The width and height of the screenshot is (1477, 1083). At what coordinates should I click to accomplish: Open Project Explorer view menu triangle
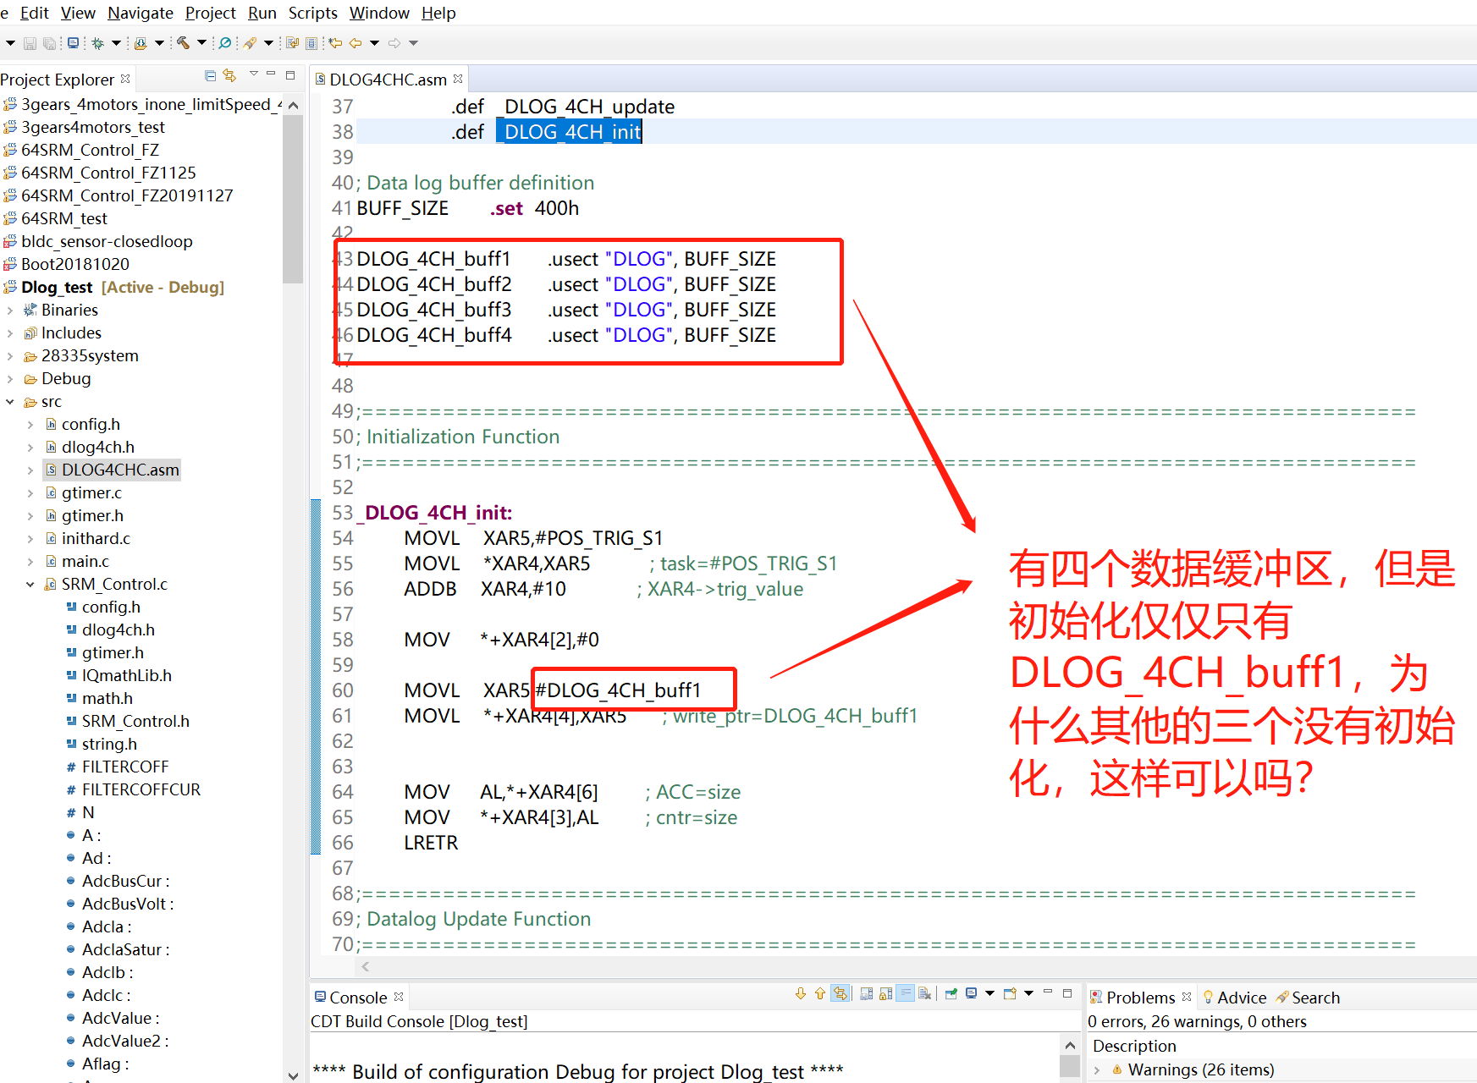tap(253, 74)
